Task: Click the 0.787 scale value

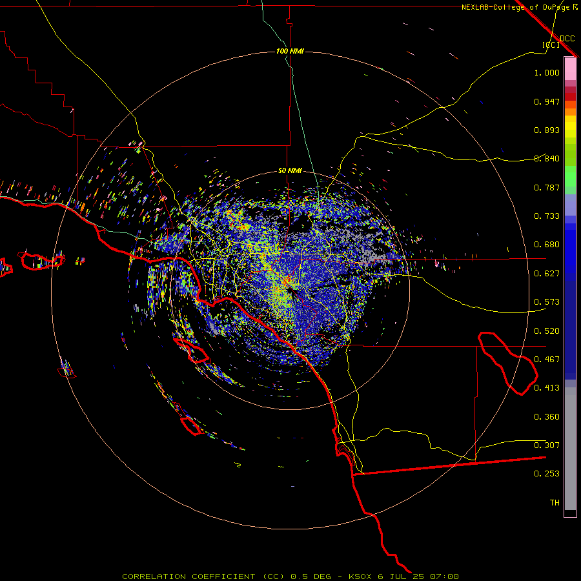Action: (547, 187)
